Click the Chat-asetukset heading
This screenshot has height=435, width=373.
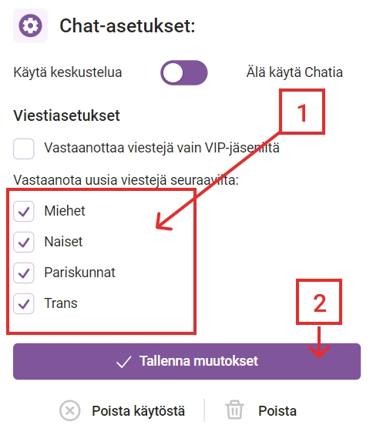(x=127, y=26)
